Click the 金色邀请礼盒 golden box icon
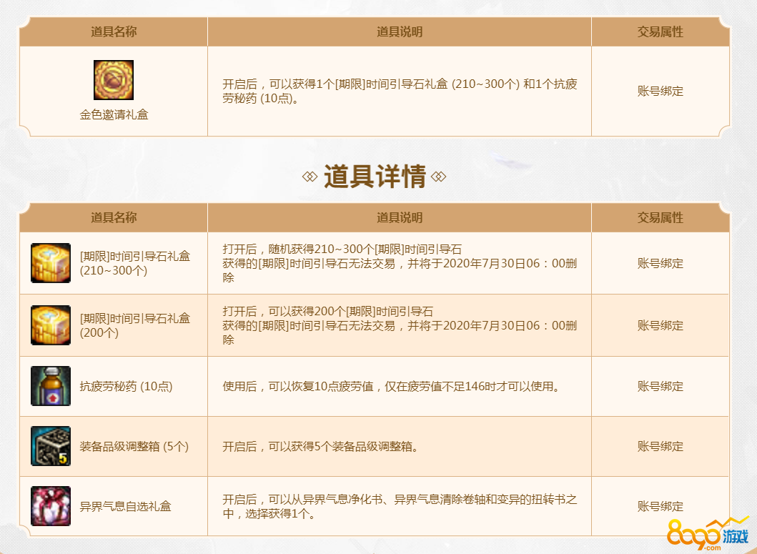 114,80
